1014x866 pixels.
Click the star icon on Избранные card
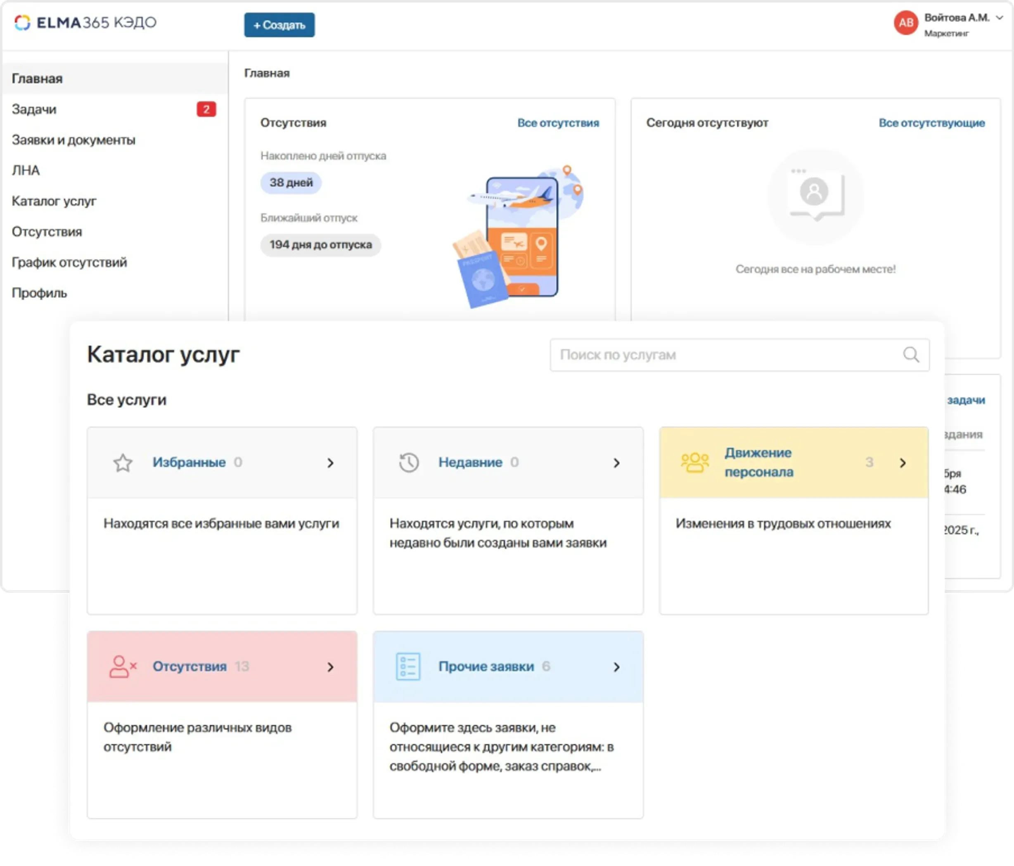[x=123, y=462]
